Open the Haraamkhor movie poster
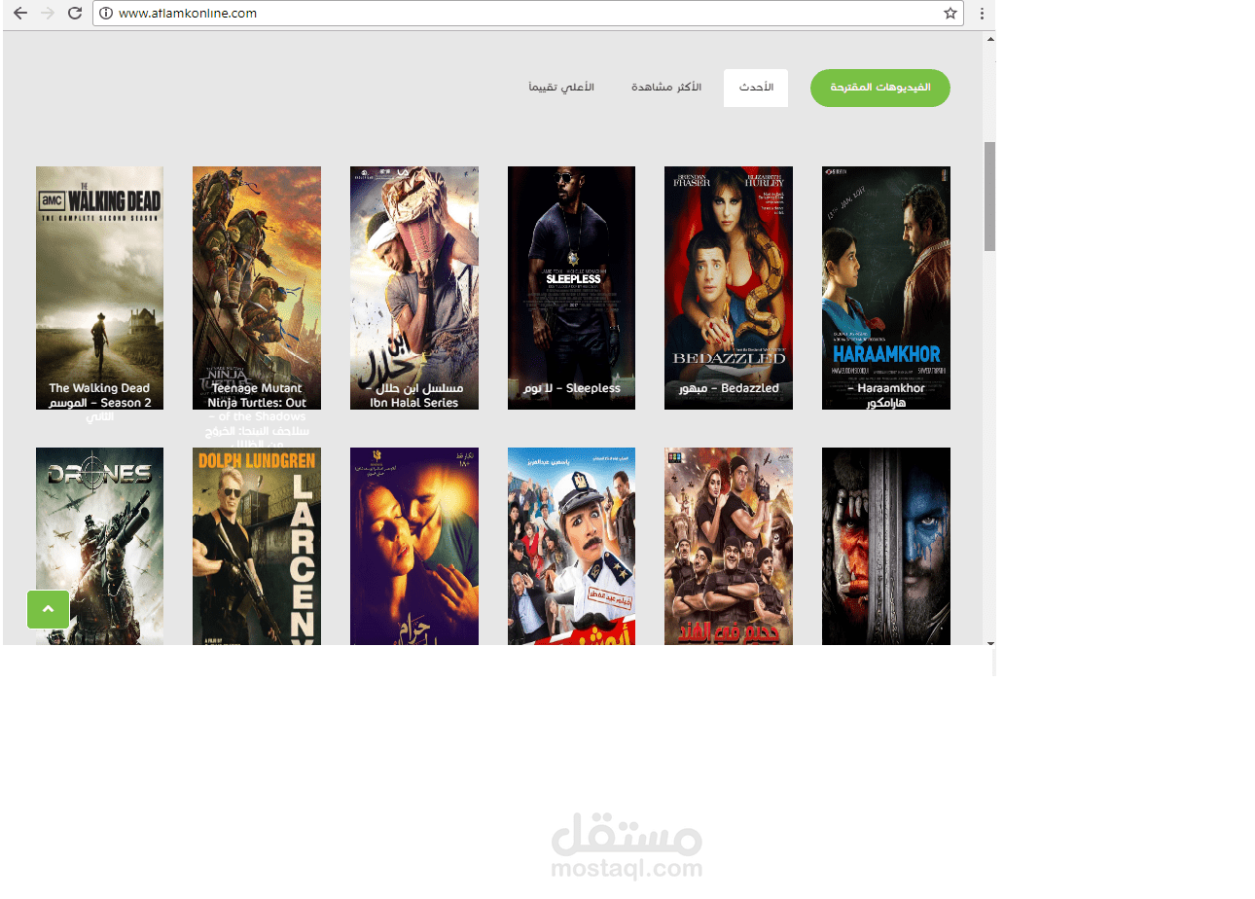The height and width of the screenshot is (899, 1255). coord(886,288)
